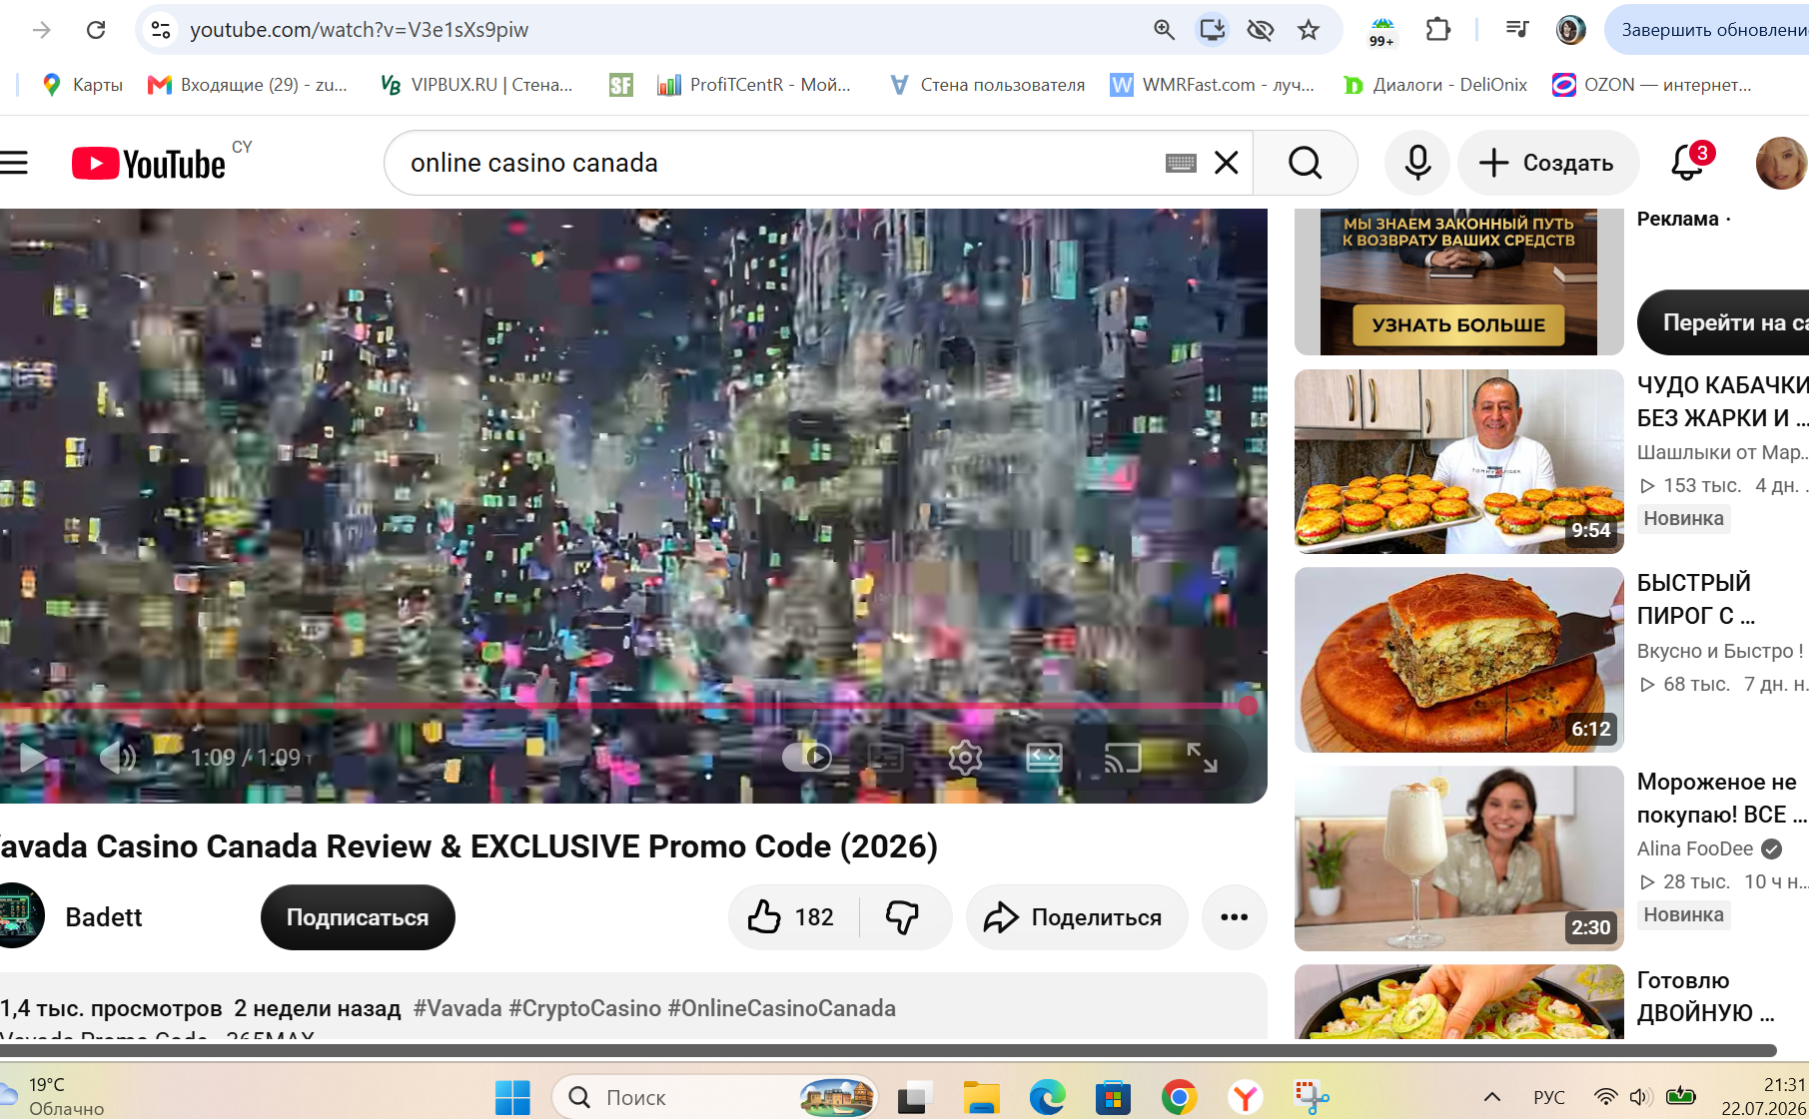Cast the video with the cast icon
The image size is (1809, 1119).
pyautogui.click(x=1123, y=758)
